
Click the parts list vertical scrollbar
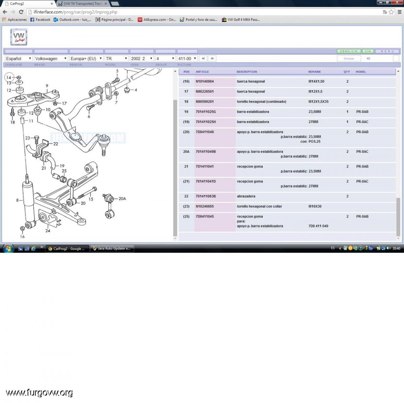click(398, 217)
